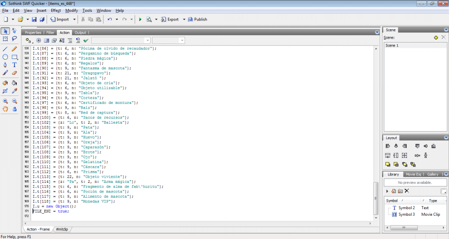Expand the library preview triangle

point(387,191)
